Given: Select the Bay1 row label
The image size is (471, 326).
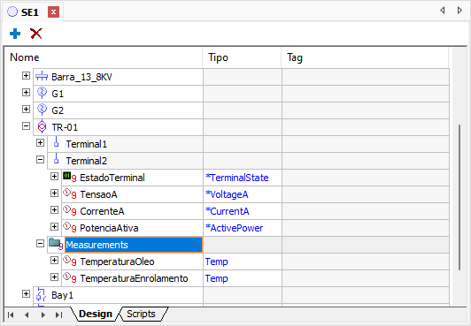Looking at the screenshot, I should pos(62,295).
